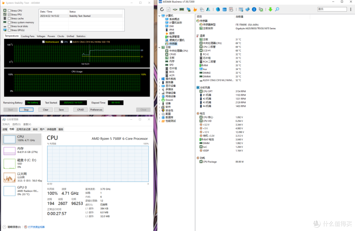
Task: Expand the DirectX tree node
Action: click(x=159, y=100)
